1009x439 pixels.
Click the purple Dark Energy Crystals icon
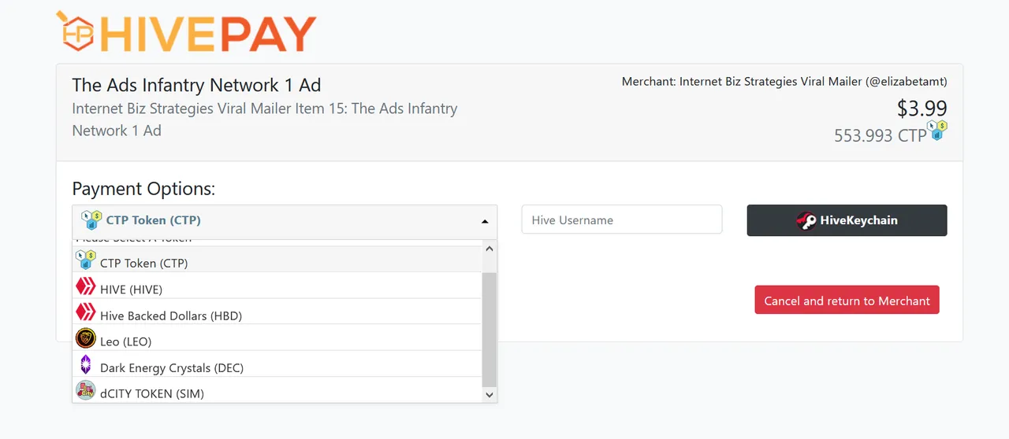(85, 364)
